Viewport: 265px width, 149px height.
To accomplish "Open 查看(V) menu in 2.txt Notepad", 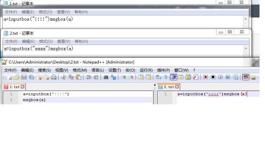I will [63, 41].
